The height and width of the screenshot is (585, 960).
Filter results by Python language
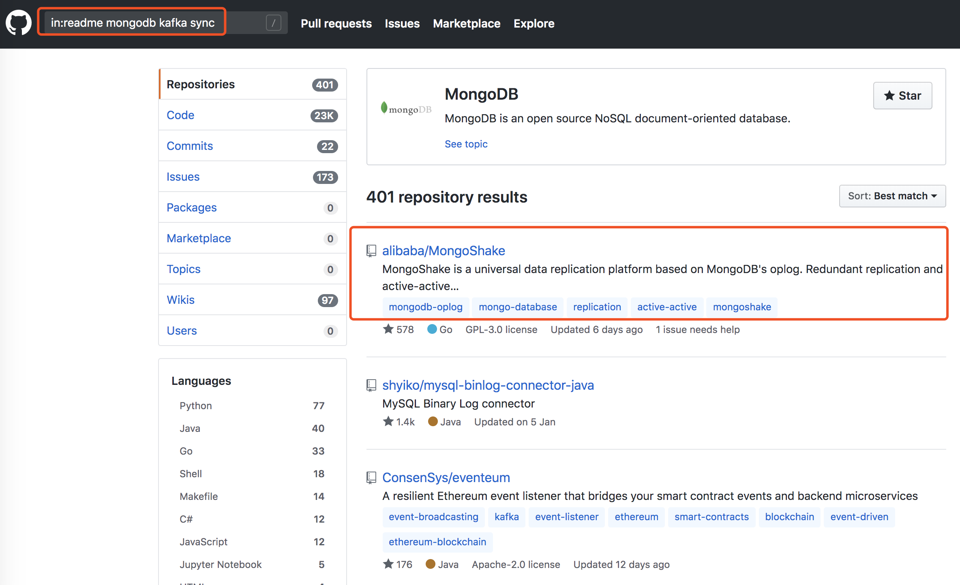tap(252, 406)
